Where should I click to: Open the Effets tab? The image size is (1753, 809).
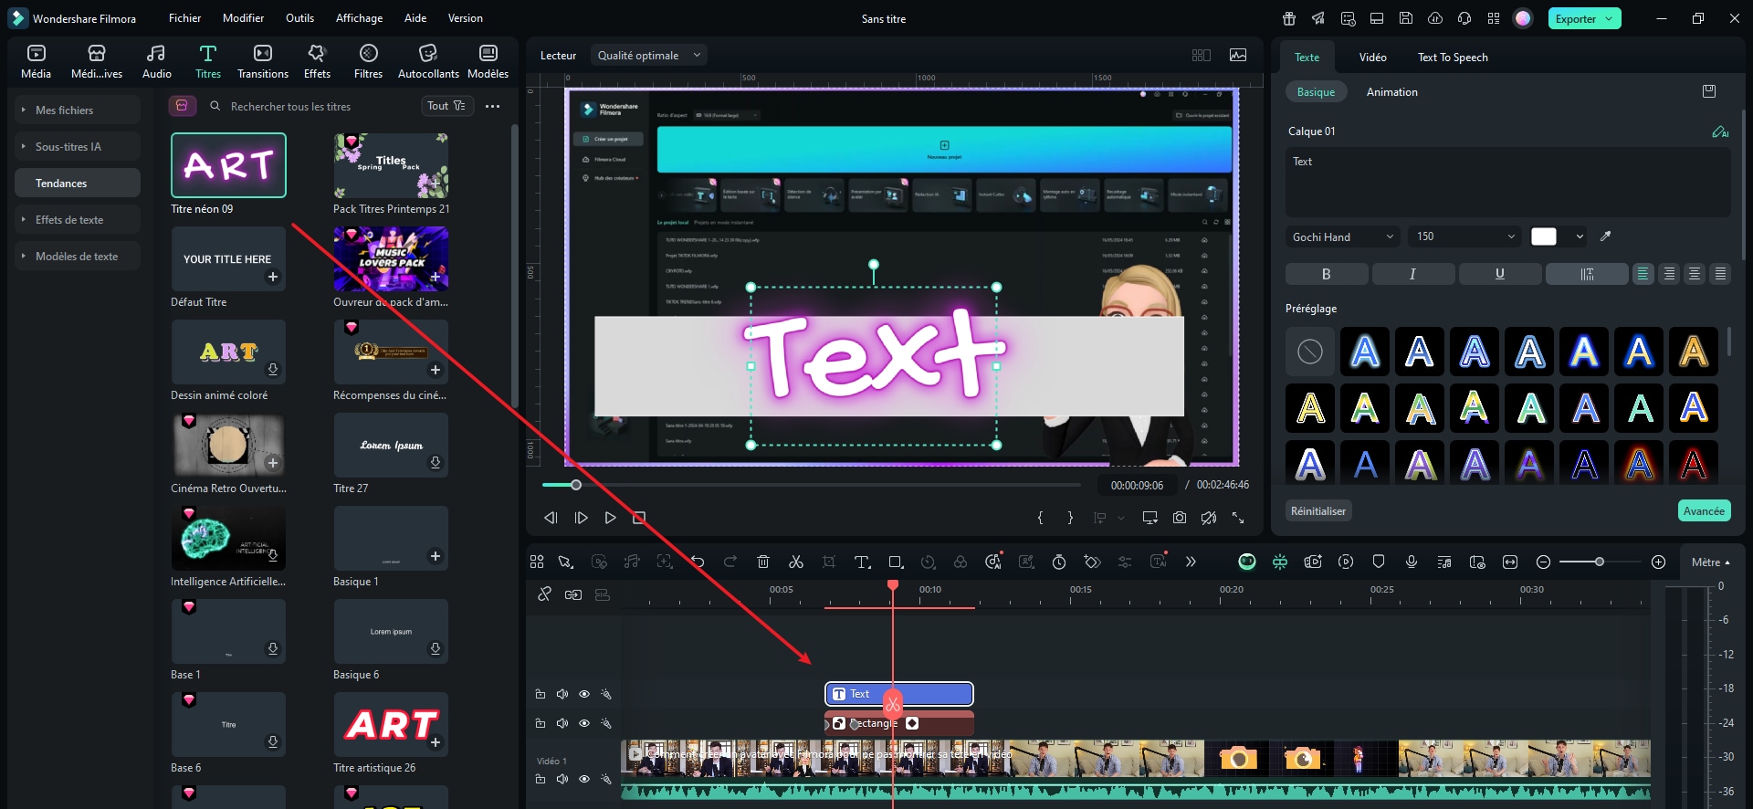click(x=317, y=61)
